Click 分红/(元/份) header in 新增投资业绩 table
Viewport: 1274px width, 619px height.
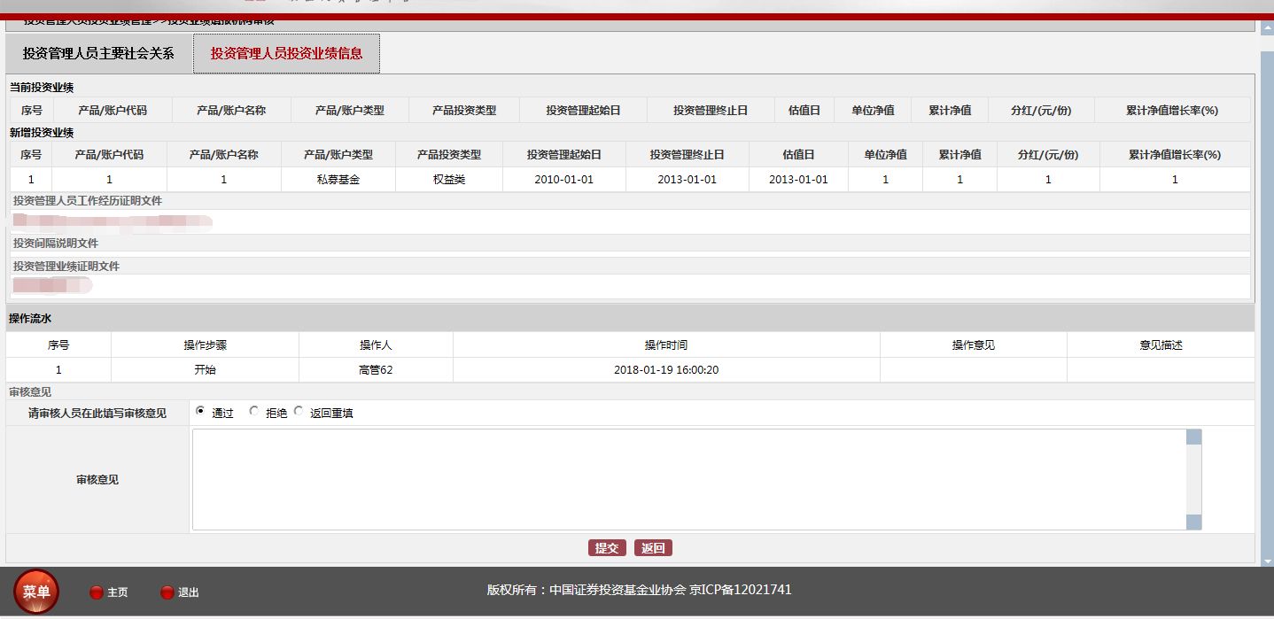[1048, 155]
